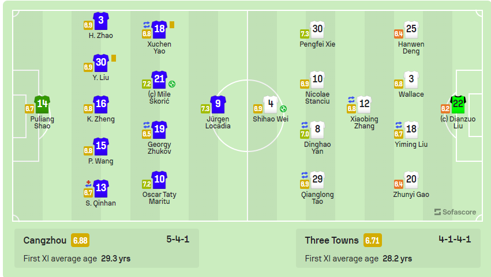
Task: Click Wallace's number 3 white jersey
Action: 411,79
